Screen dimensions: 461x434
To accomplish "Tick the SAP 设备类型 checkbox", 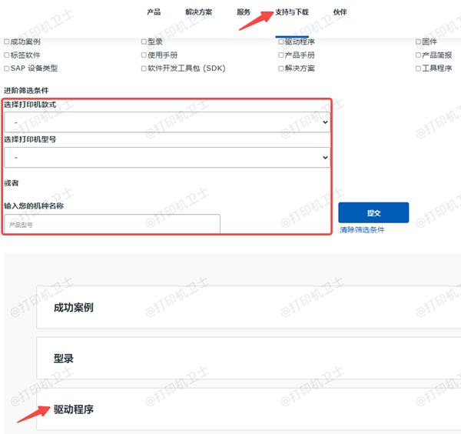I will 7,68.
